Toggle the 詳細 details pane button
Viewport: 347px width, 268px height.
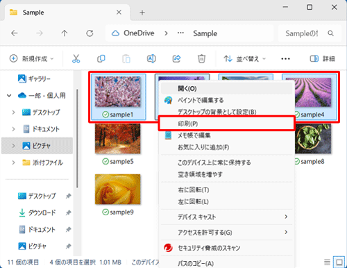click(x=322, y=59)
